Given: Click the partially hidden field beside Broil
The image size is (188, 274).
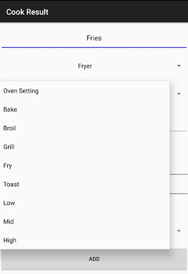Looking at the screenshot, I should (x=178, y=125).
